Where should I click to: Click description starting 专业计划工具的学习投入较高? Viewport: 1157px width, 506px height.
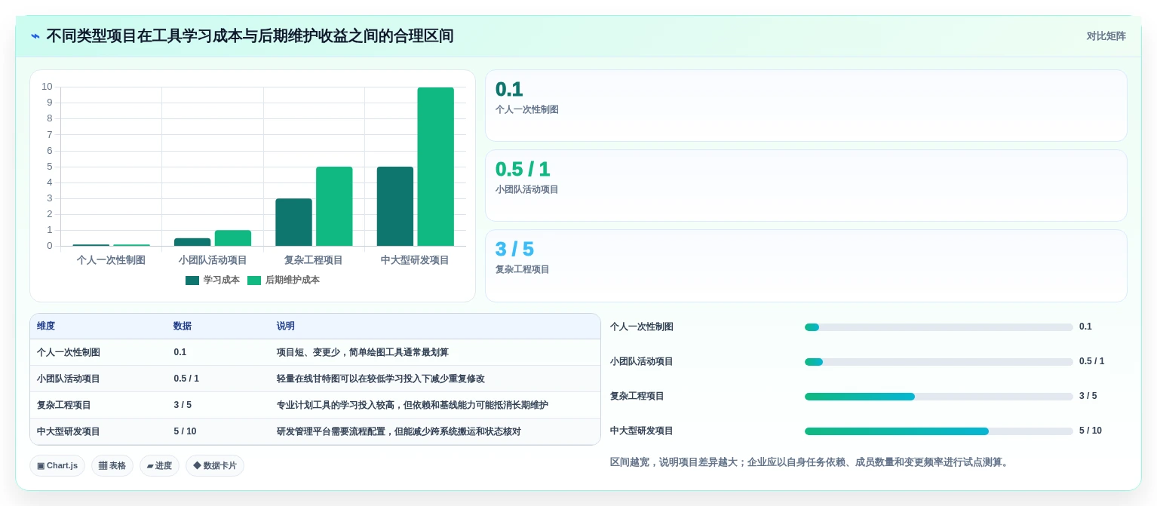[413, 405]
